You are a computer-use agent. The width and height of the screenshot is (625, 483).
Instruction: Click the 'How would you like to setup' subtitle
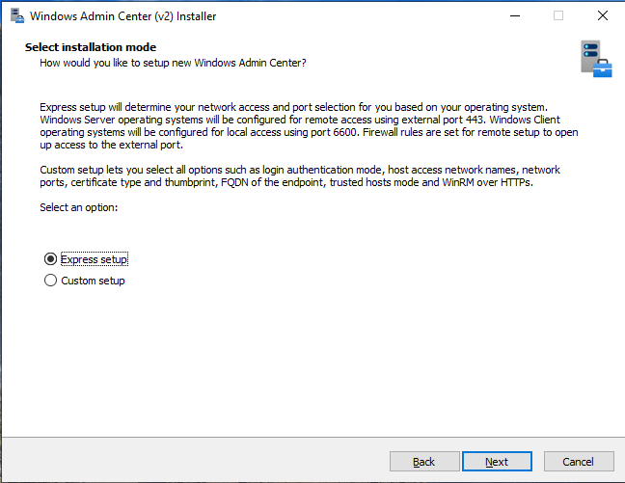(x=173, y=63)
